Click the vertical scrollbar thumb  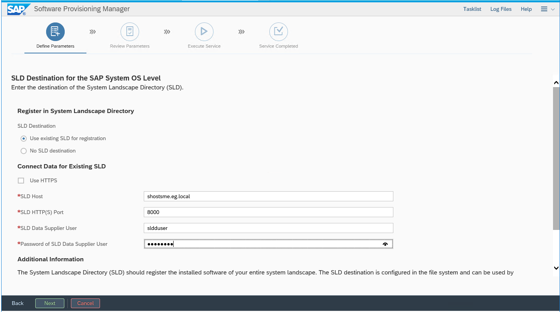click(556, 158)
